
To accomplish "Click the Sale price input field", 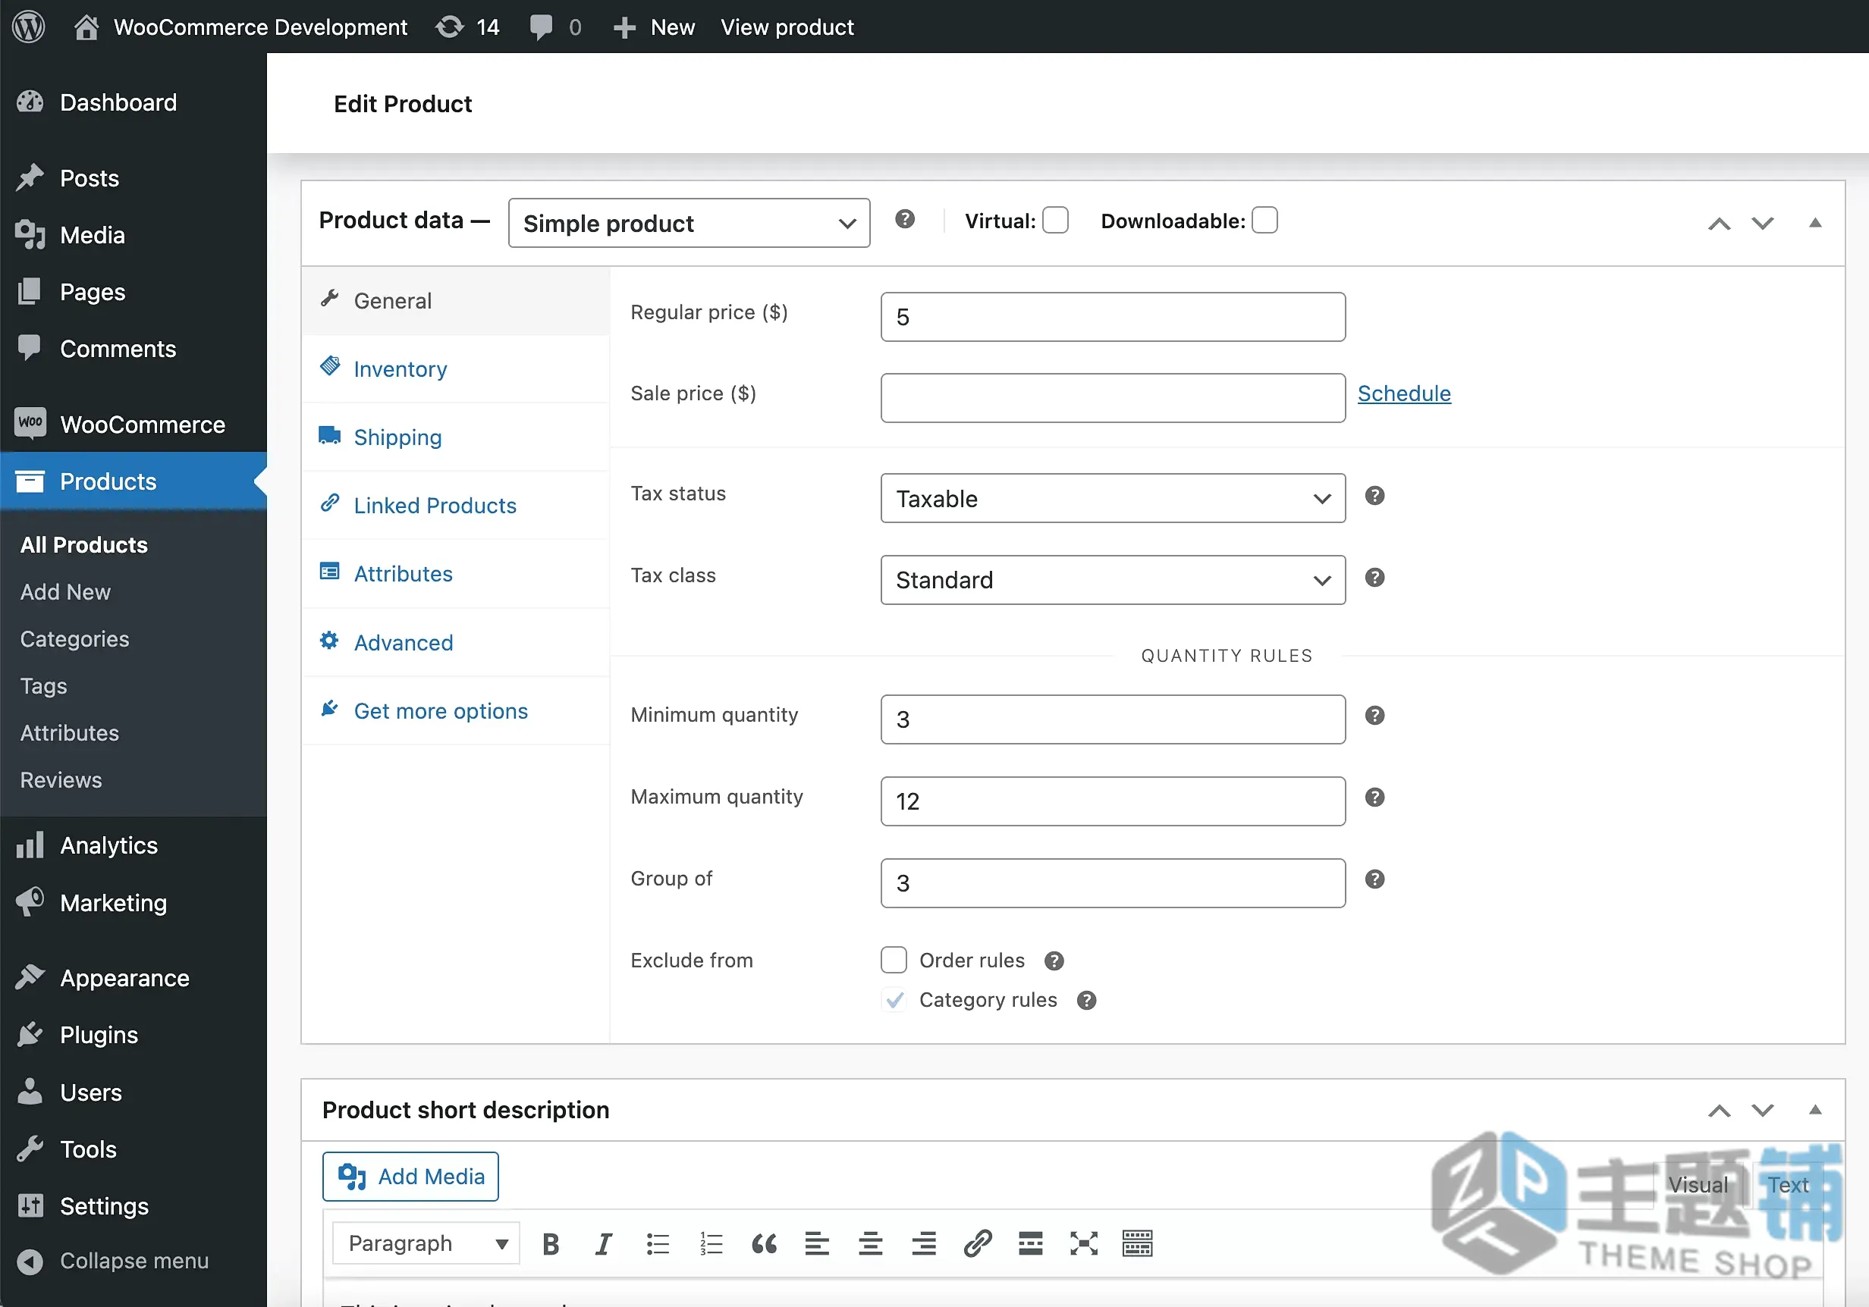I will point(1113,398).
